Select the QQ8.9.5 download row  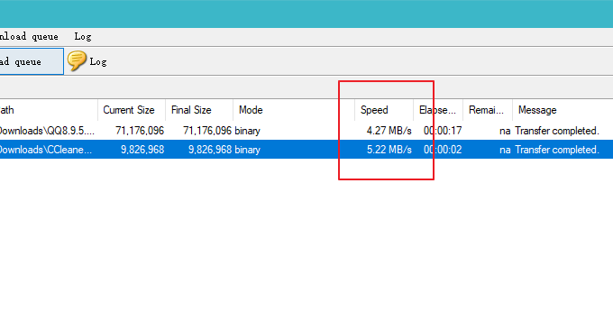306,131
